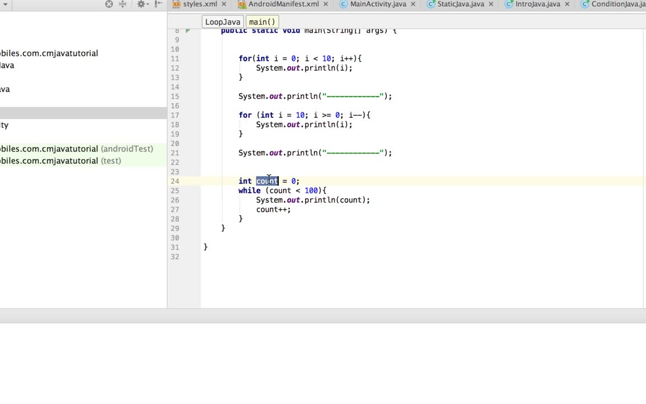Switch to the ConditionJava.java tab
This screenshot has height=404, width=646.
click(x=619, y=4)
